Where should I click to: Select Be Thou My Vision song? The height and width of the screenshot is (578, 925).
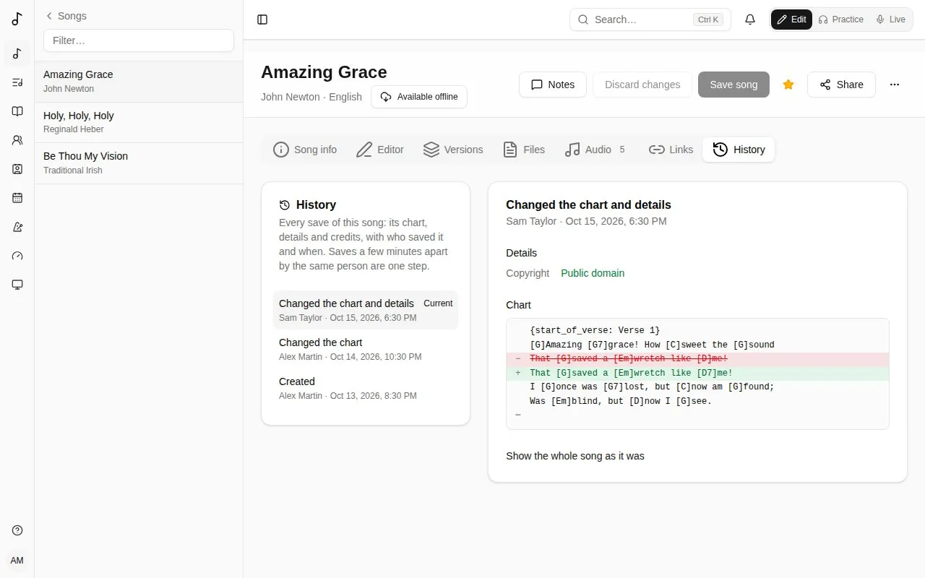click(139, 163)
